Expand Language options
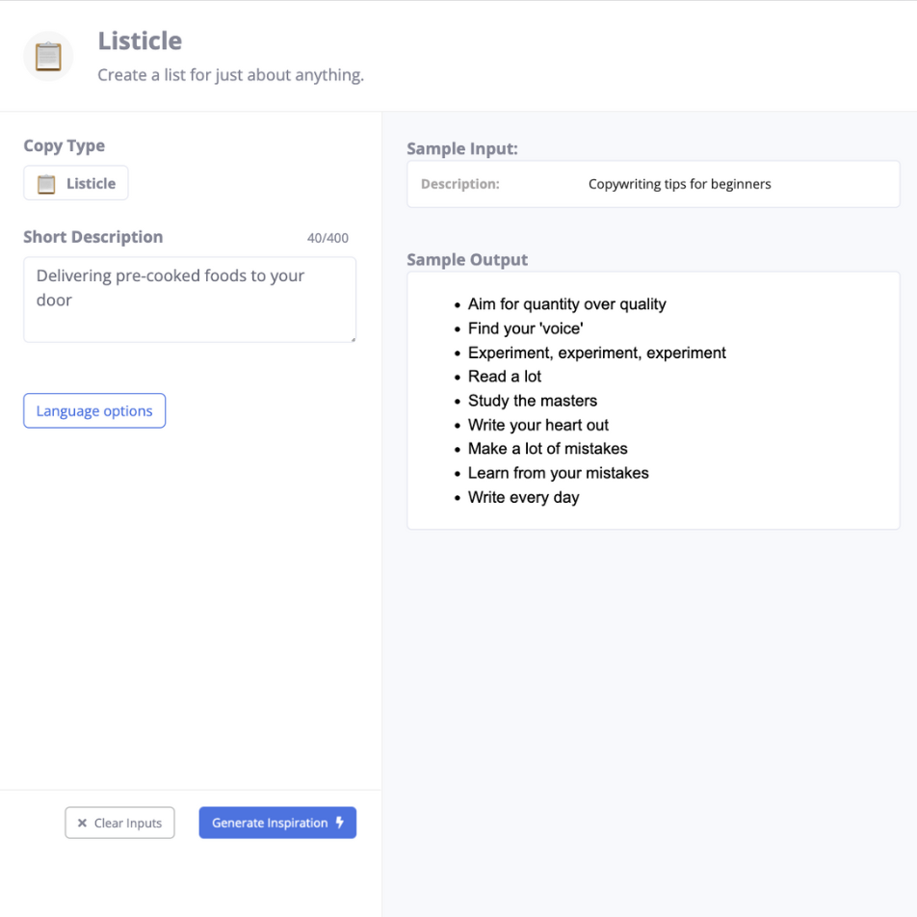Viewport: 917px width, 917px height. click(x=94, y=410)
